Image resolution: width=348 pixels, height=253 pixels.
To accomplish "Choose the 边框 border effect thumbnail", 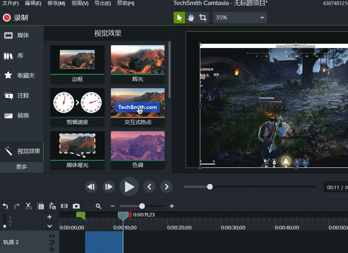I will coord(77,64).
